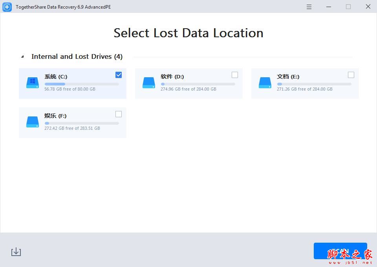Minimize the Data Recovery window

(329, 7)
